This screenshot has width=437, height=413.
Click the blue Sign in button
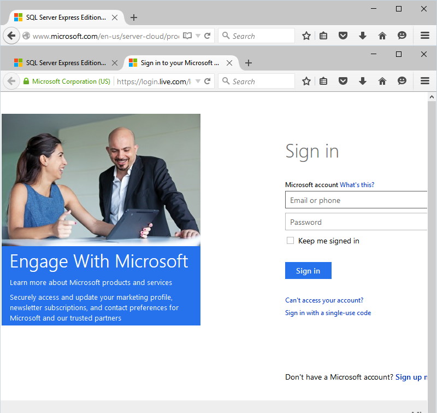click(308, 270)
